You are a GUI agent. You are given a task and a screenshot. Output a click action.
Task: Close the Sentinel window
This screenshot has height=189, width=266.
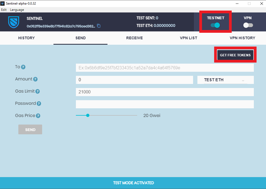pyautogui.click(x=262, y=4)
